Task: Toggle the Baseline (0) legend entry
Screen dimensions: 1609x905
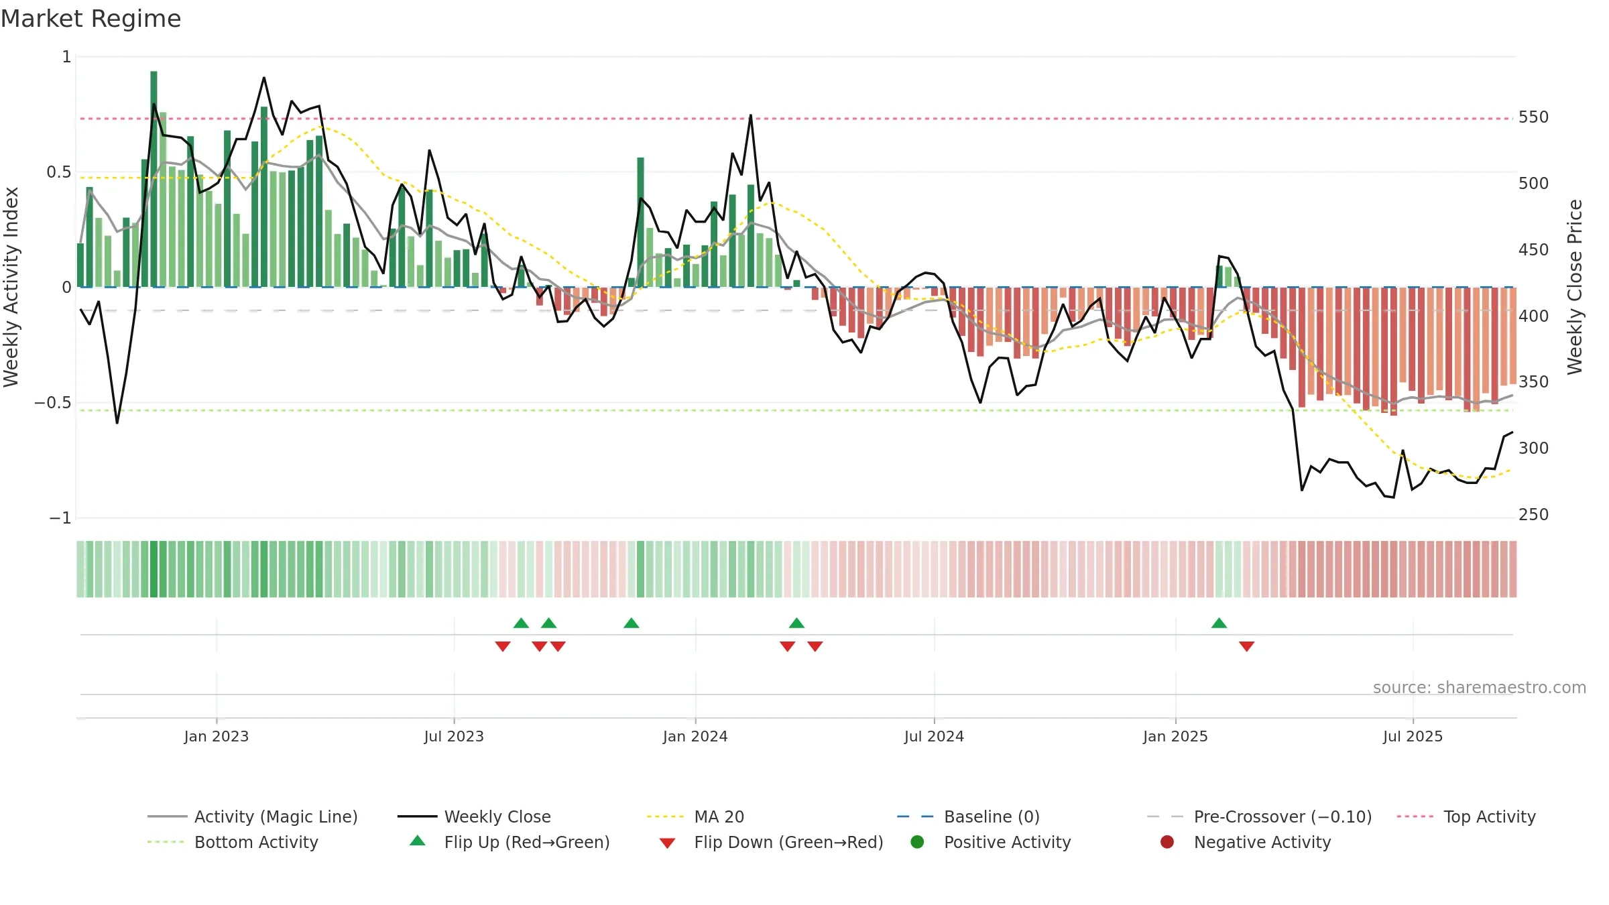Action: pyautogui.click(x=968, y=817)
